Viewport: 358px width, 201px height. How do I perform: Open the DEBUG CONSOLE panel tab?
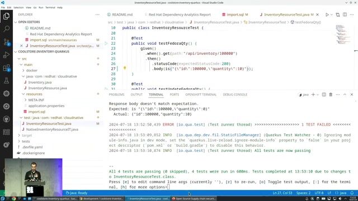pyautogui.click(x=235, y=94)
